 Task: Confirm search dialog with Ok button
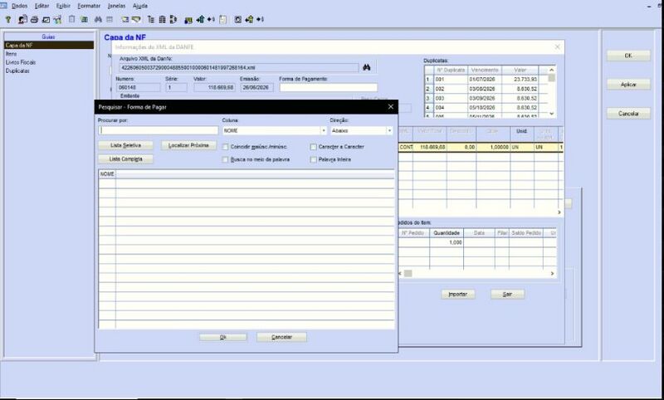[x=223, y=338]
